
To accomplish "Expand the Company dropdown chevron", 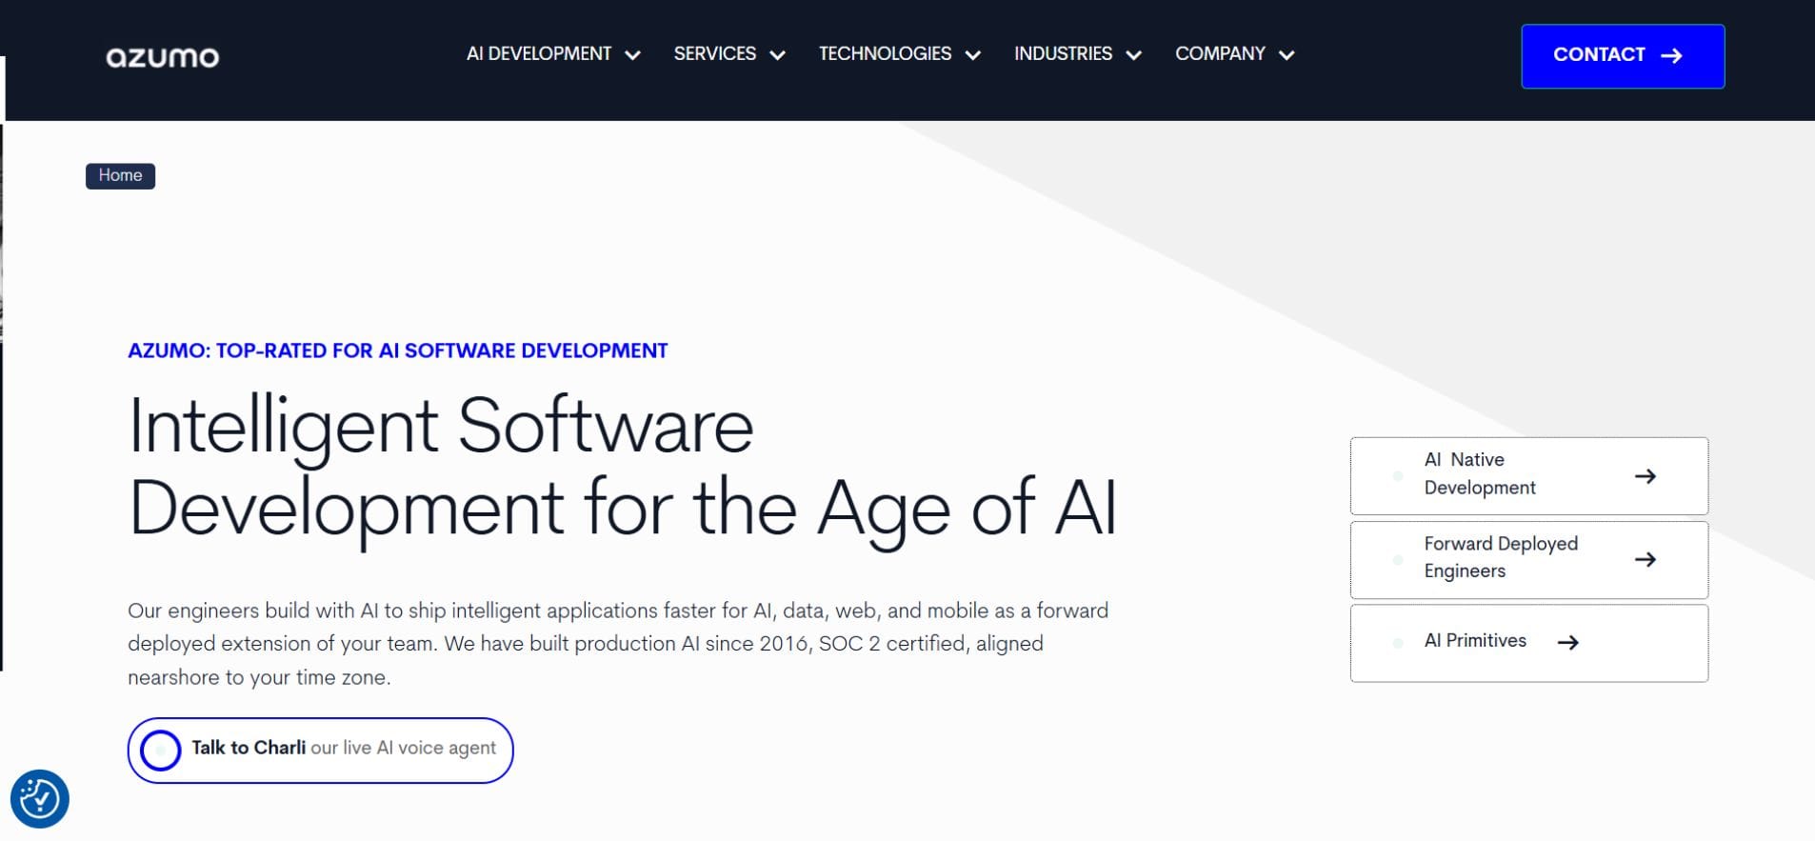I will tap(1286, 55).
